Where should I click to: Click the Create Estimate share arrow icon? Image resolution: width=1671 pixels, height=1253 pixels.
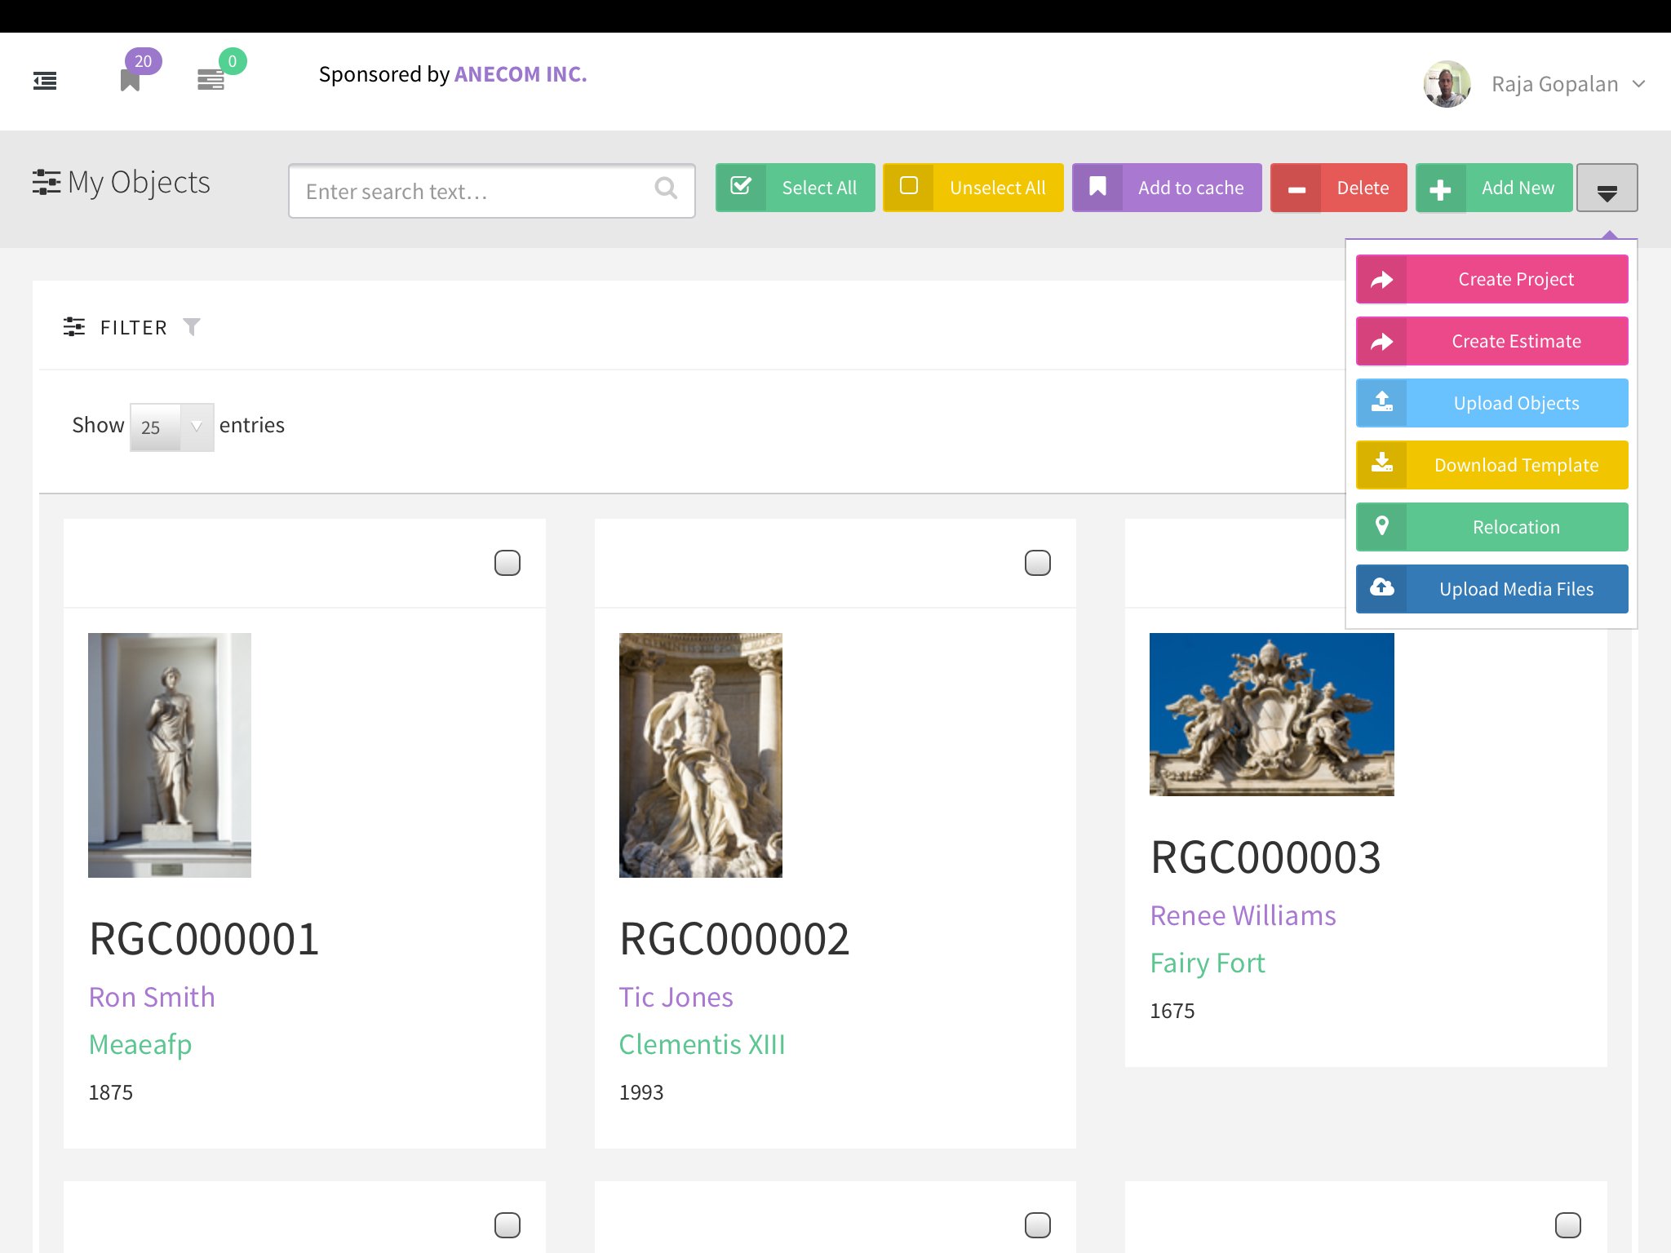tap(1381, 342)
